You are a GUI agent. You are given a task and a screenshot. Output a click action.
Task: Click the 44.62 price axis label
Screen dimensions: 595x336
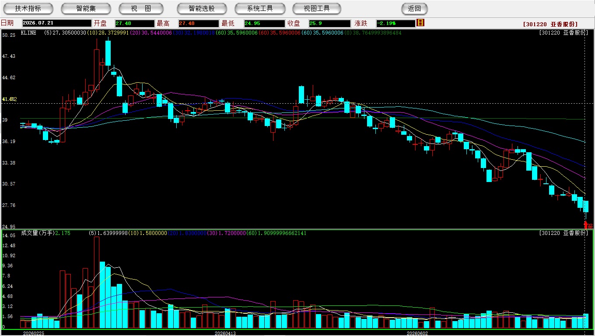point(9,77)
